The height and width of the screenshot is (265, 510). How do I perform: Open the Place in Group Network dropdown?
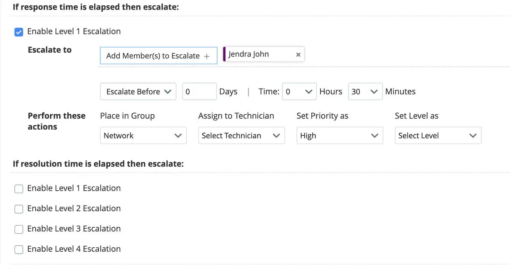tap(143, 136)
